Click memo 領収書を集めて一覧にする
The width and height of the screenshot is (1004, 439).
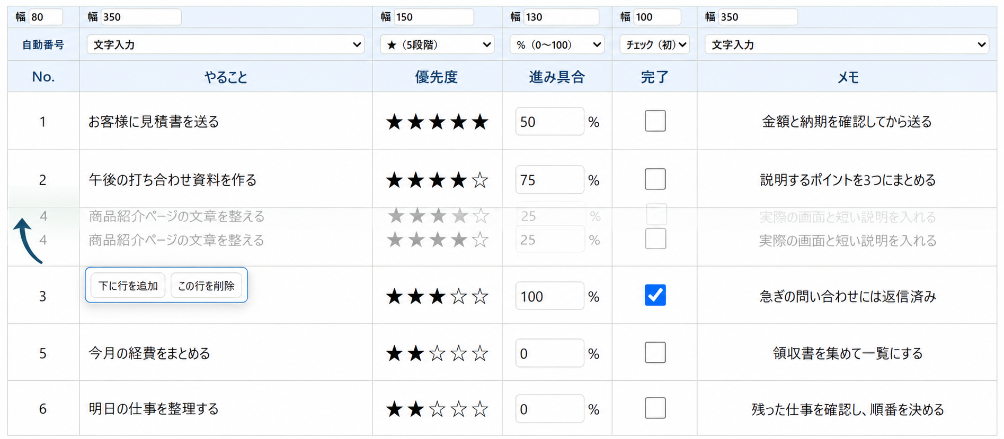(x=848, y=353)
